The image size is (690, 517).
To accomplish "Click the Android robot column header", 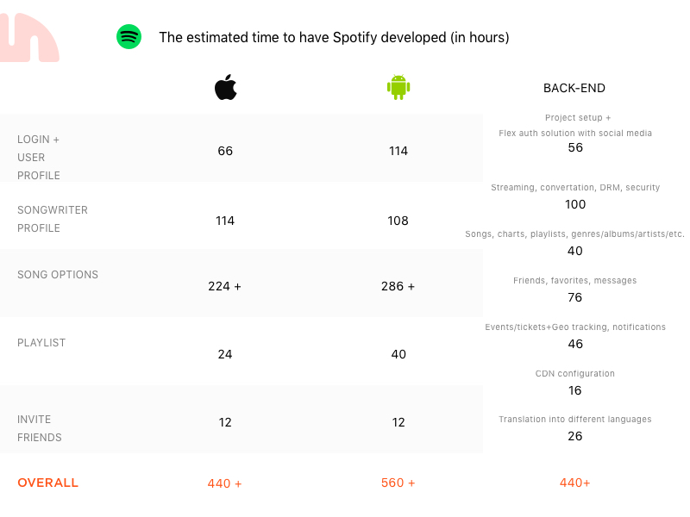I will (x=398, y=88).
